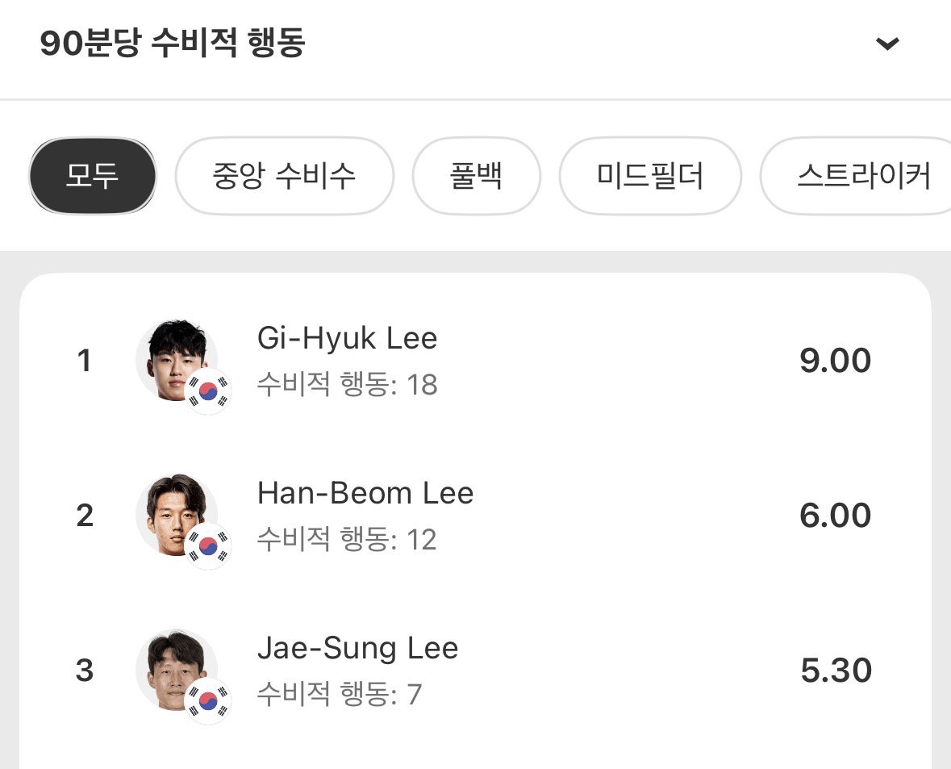
Task: Open Jae-Sung Lee name link
Action: tap(358, 648)
